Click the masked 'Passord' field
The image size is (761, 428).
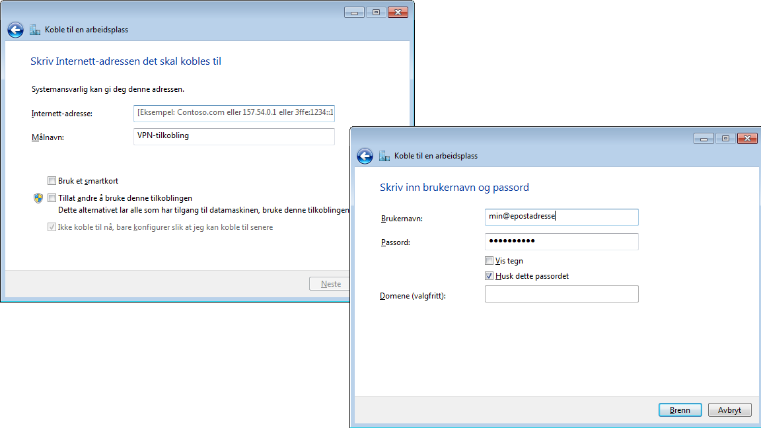click(x=562, y=242)
